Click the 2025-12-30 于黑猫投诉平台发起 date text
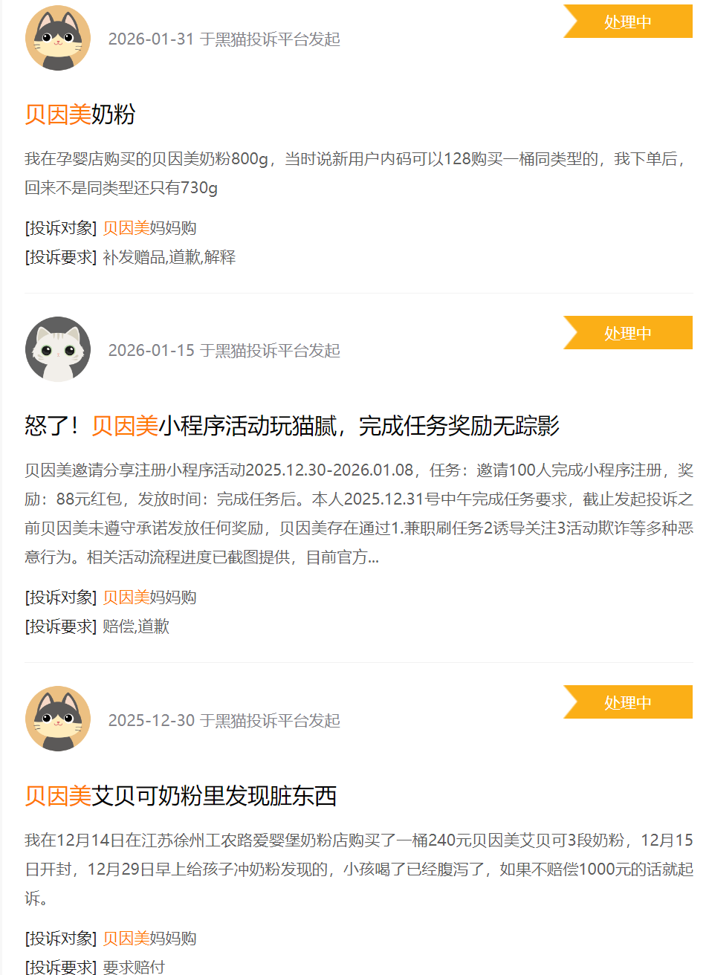This screenshot has width=709, height=975. [x=224, y=721]
